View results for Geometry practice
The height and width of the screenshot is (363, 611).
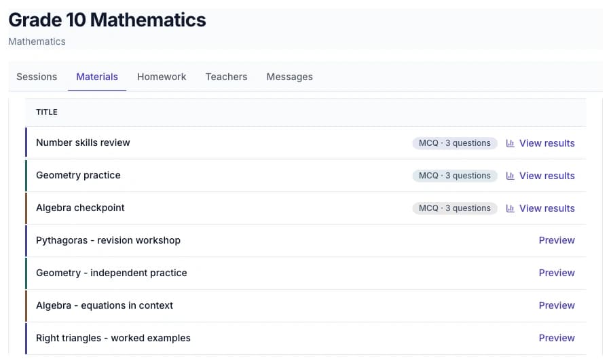pyautogui.click(x=540, y=176)
